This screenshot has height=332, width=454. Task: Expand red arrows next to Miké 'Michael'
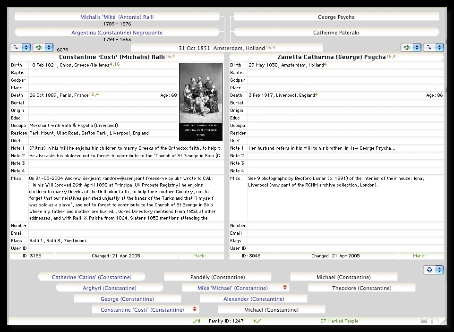285,288
